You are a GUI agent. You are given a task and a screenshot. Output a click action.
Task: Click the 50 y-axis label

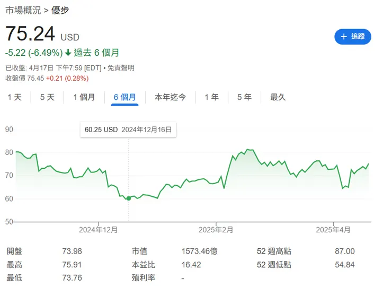click(x=9, y=222)
